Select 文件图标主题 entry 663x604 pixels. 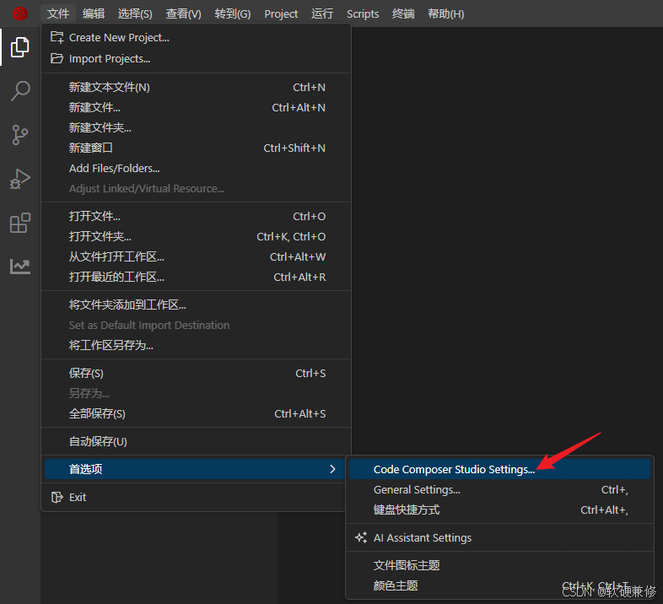click(x=500, y=565)
